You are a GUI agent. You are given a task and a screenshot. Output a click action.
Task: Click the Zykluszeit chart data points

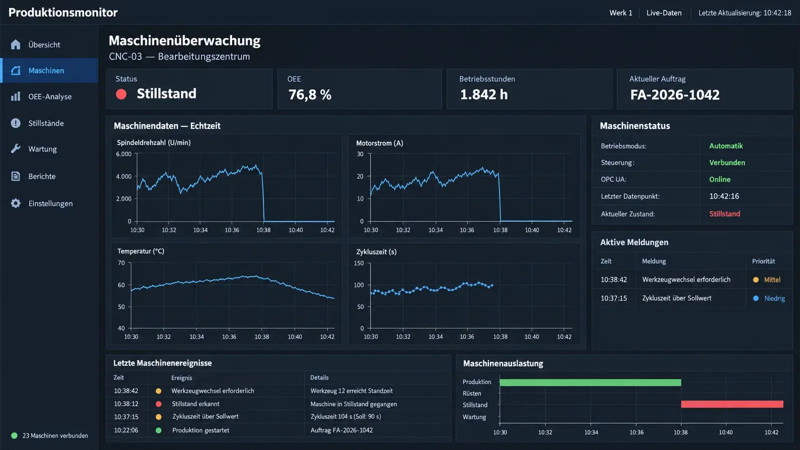point(432,288)
